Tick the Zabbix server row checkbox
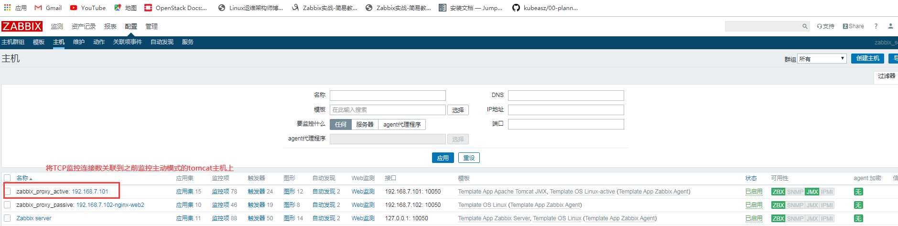The height and width of the screenshot is (226, 898). coord(8,218)
